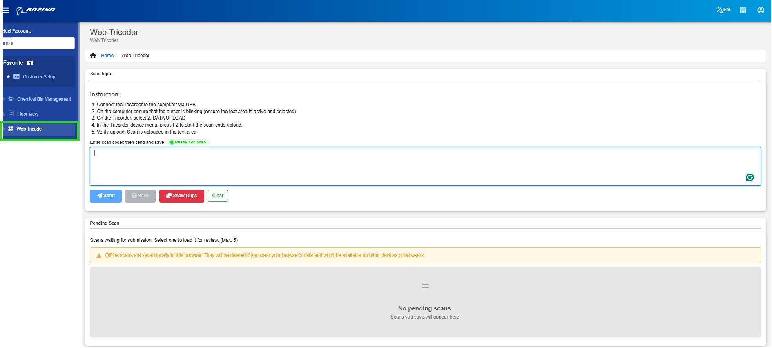
Task: Click the home icon in the breadcrumb
Action: point(93,56)
